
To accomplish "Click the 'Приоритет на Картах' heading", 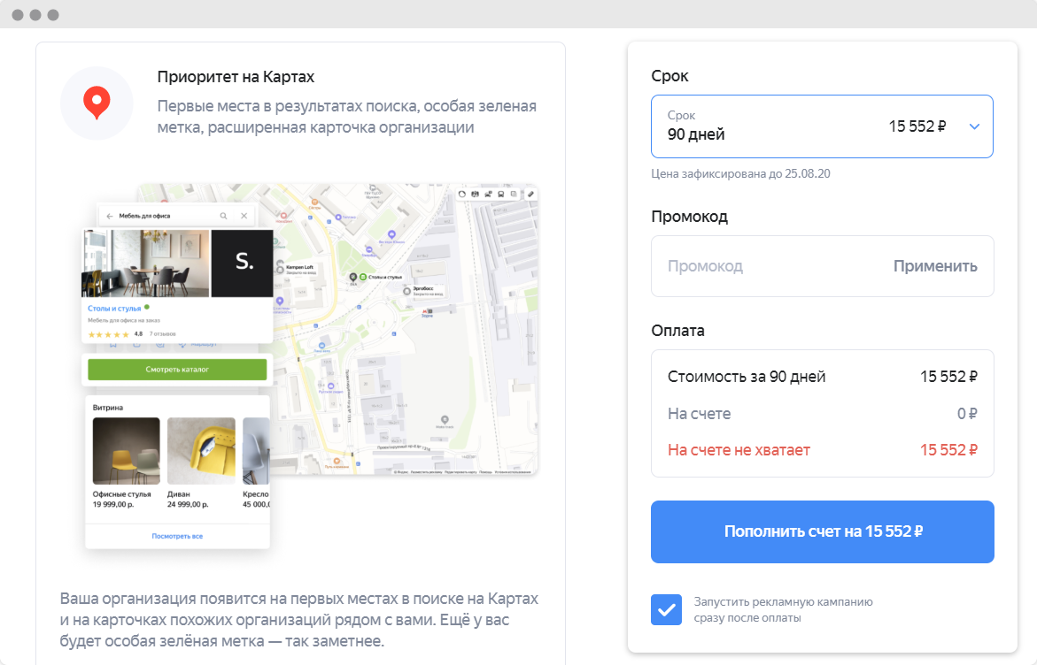I will (236, 77).
